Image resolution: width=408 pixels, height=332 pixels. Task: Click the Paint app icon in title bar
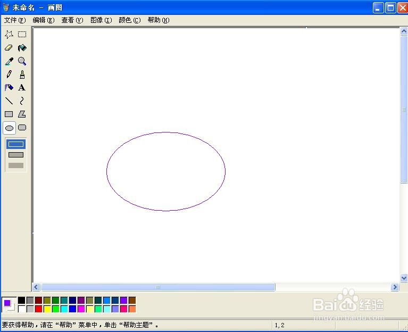(6, 7)
